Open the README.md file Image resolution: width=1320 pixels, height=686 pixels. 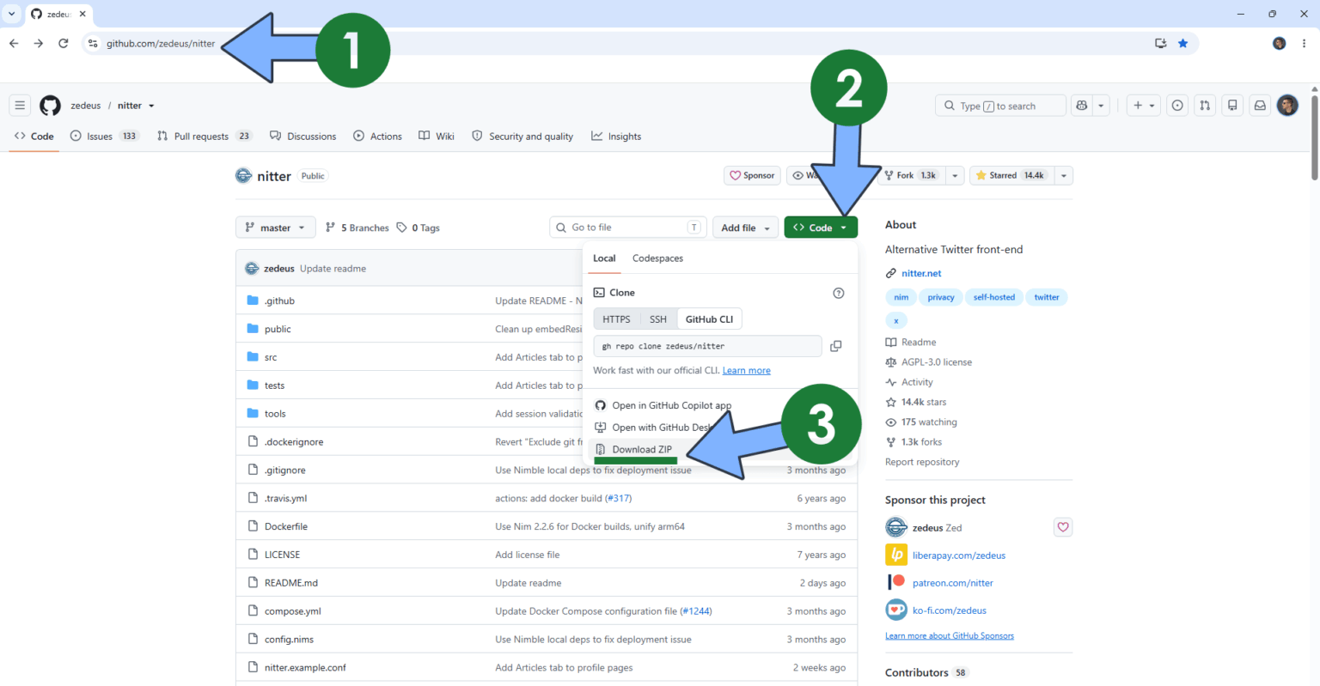pos(291,583)
